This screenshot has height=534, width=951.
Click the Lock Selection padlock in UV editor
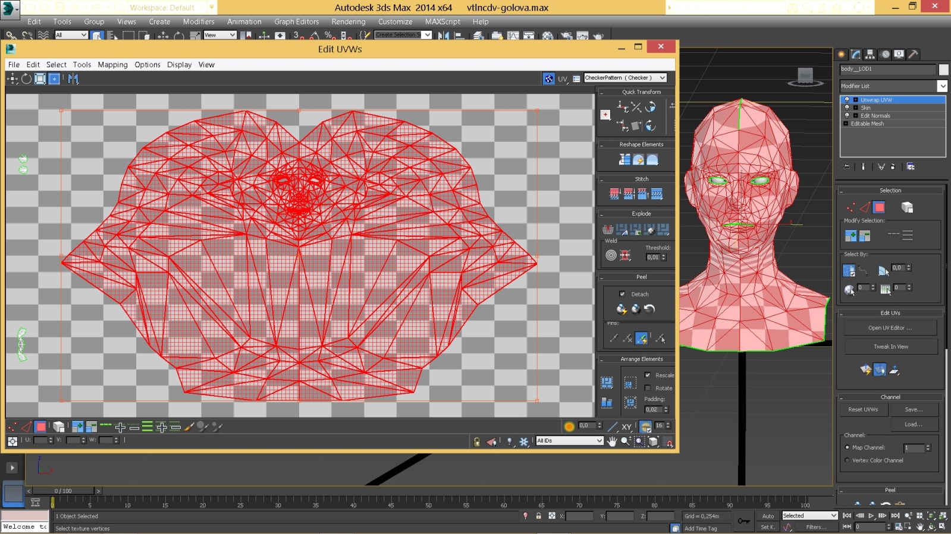coord(476,441)
